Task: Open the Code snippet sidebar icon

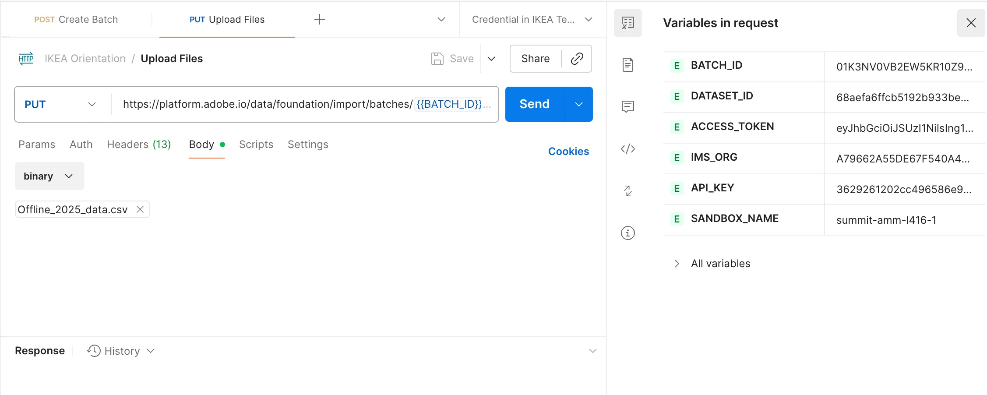Action: click(627, 149)
